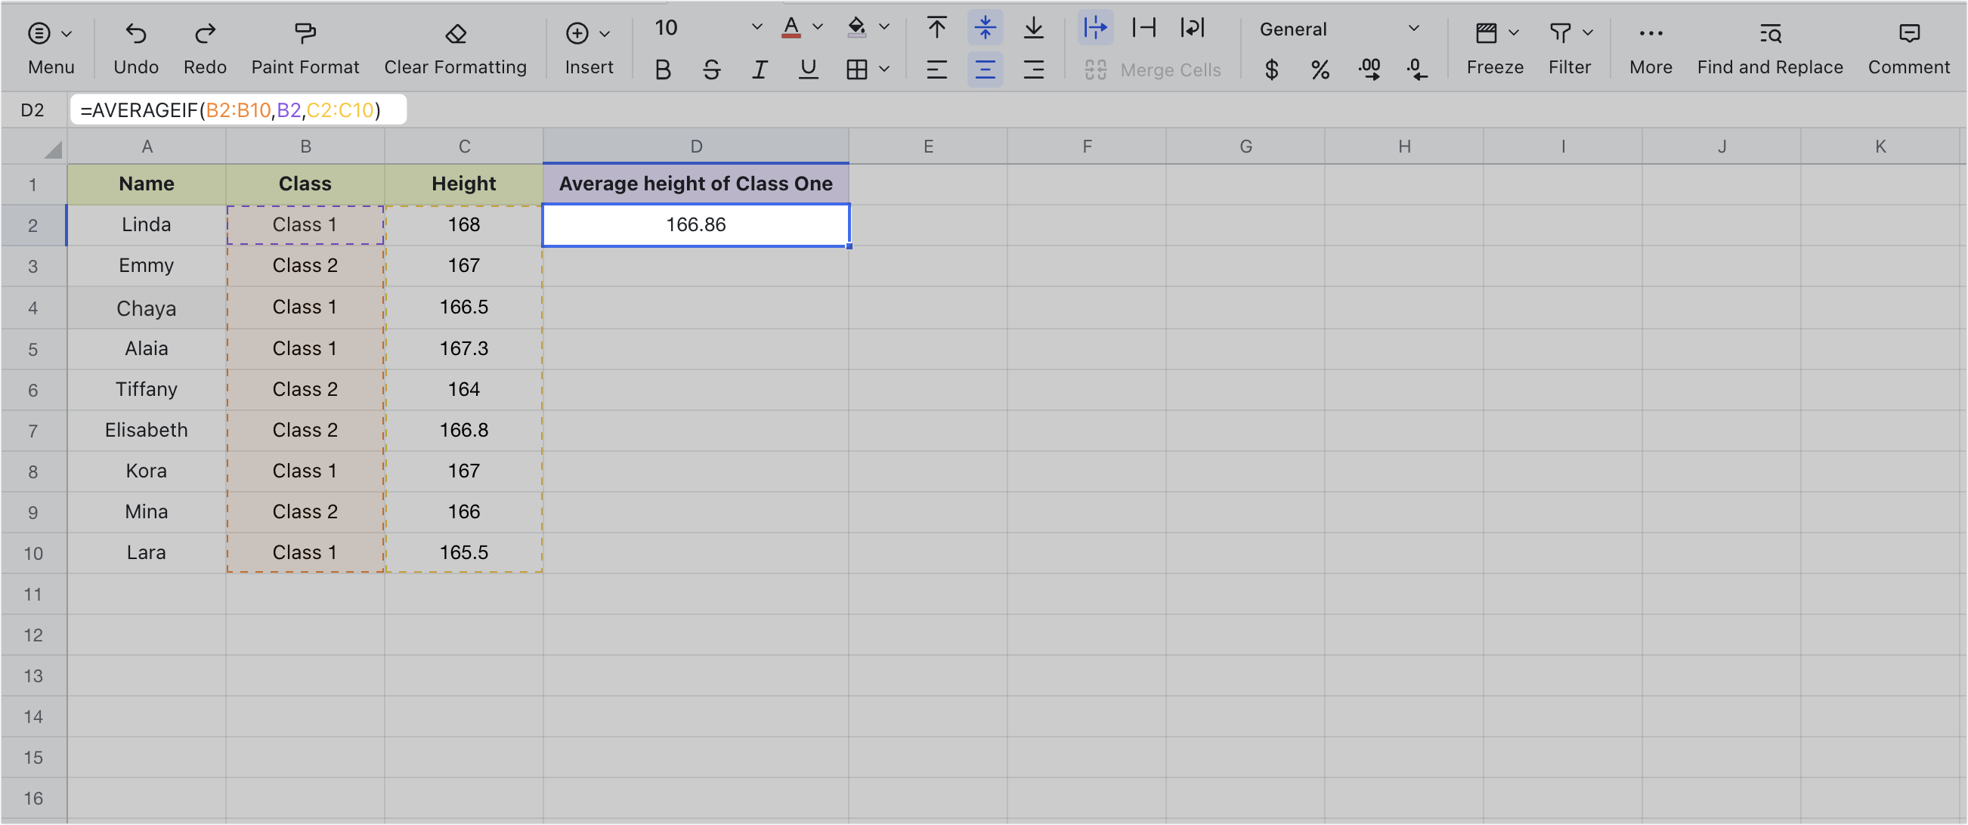Image resolution: width=1968 pixels, height=825 pixels.
Task: Apply underline formatting
Action: click(x=807, y=70)
